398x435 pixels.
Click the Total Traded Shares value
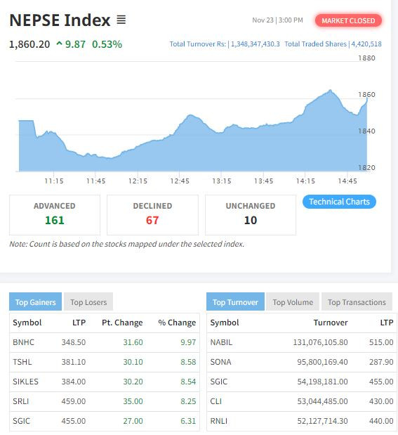[x=366, y=44]
